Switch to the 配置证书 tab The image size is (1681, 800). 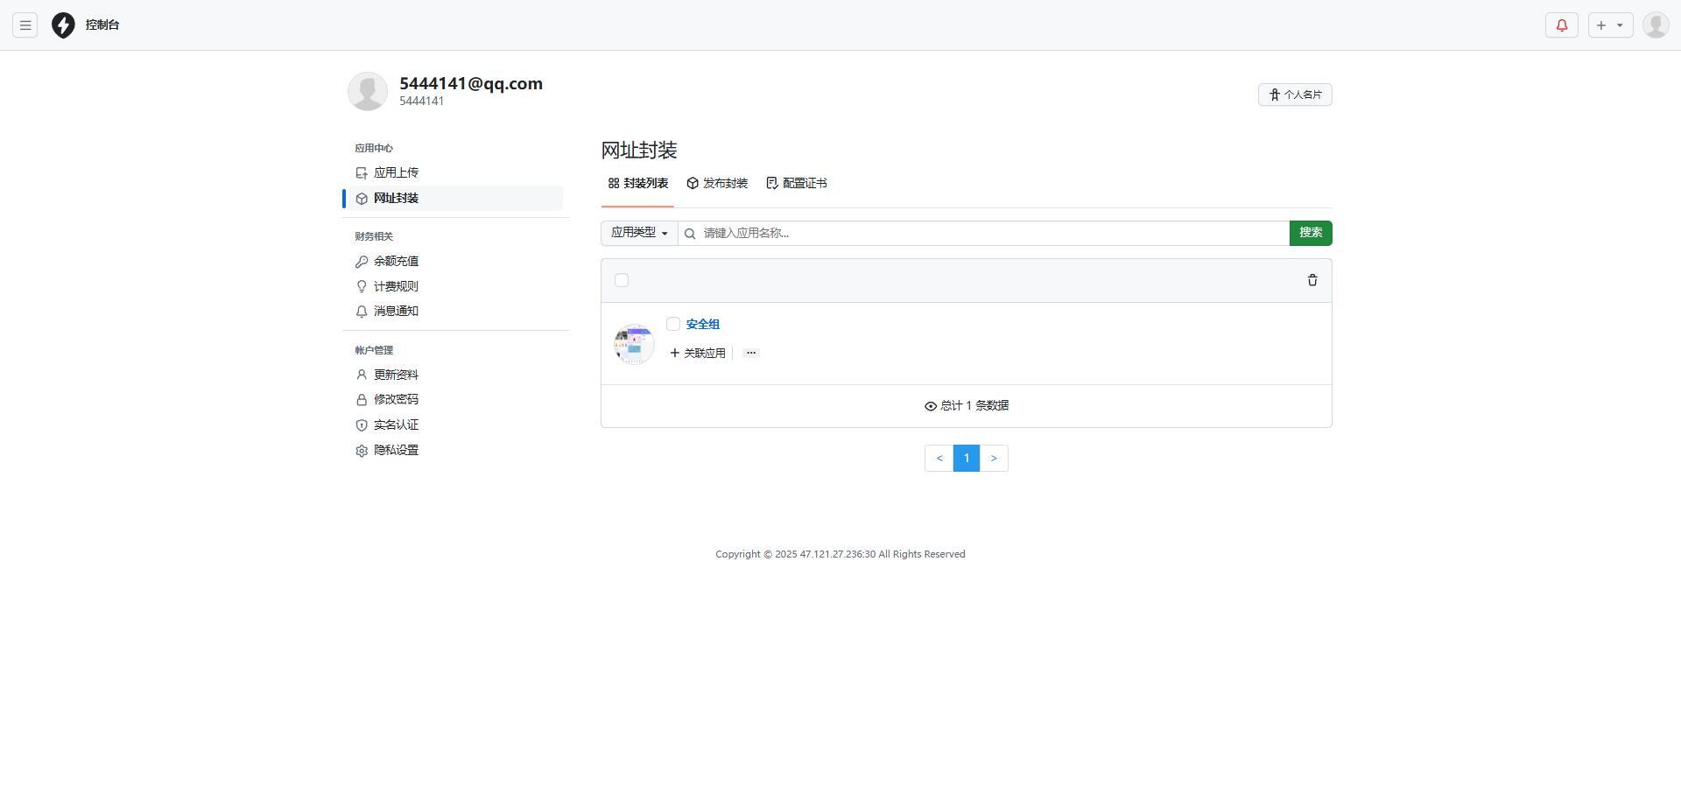pos(797,184)
